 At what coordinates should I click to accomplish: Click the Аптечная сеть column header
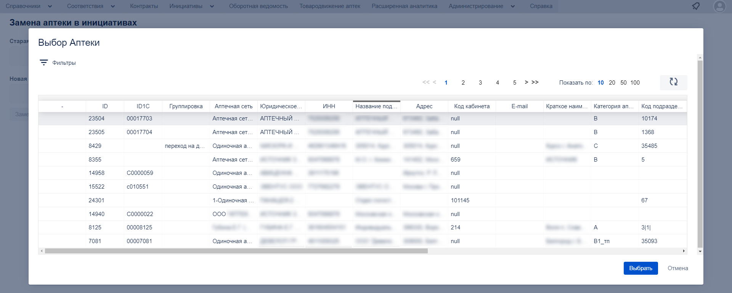[234, 106]
